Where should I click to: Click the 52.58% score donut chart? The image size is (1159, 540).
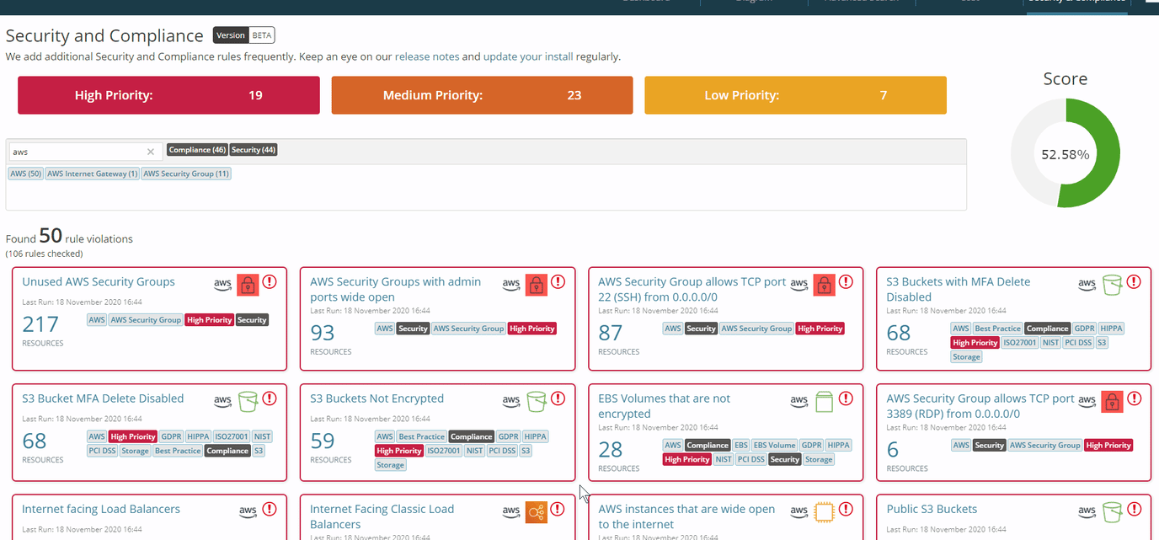(x=1066, y=154)
